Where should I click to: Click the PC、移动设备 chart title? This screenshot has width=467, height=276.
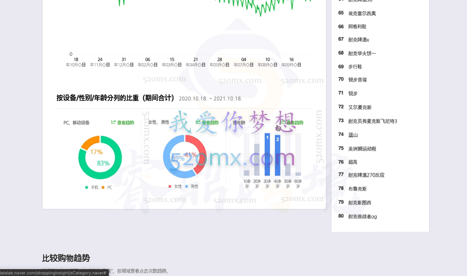pyautogui.click(x=77, y=122)
